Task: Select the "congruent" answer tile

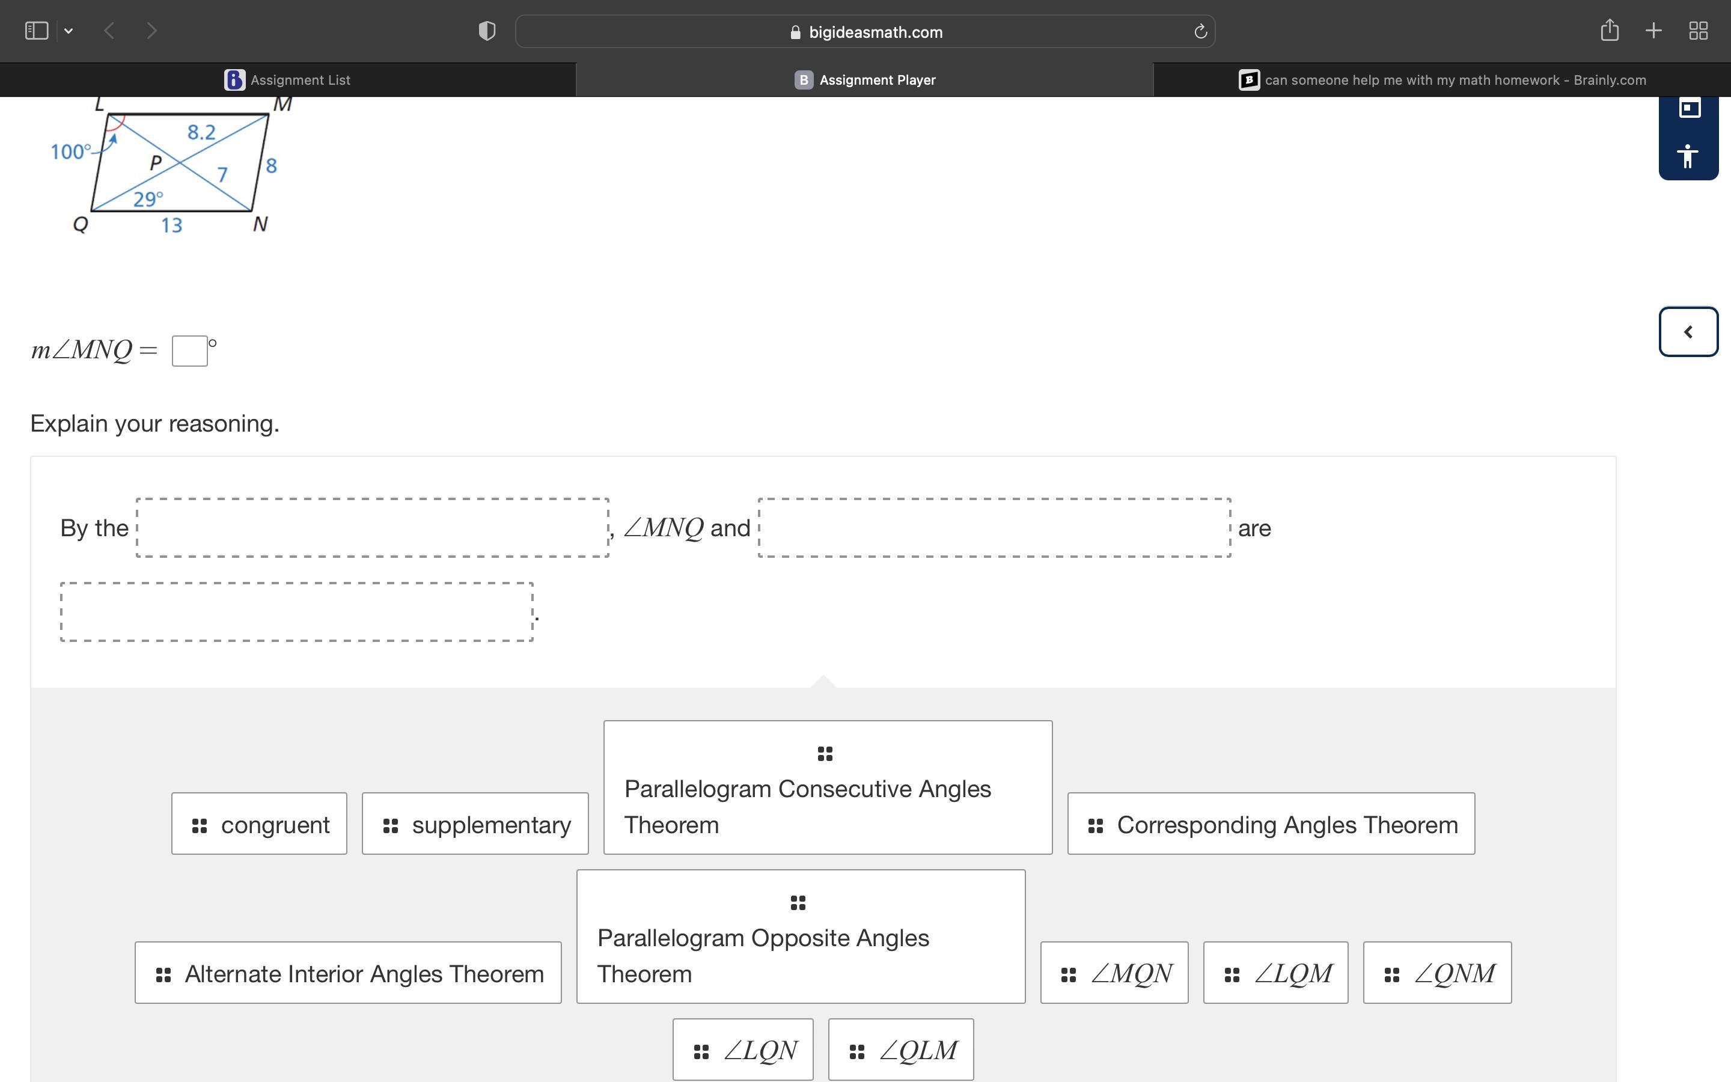Action: click(x=259, y=824)
